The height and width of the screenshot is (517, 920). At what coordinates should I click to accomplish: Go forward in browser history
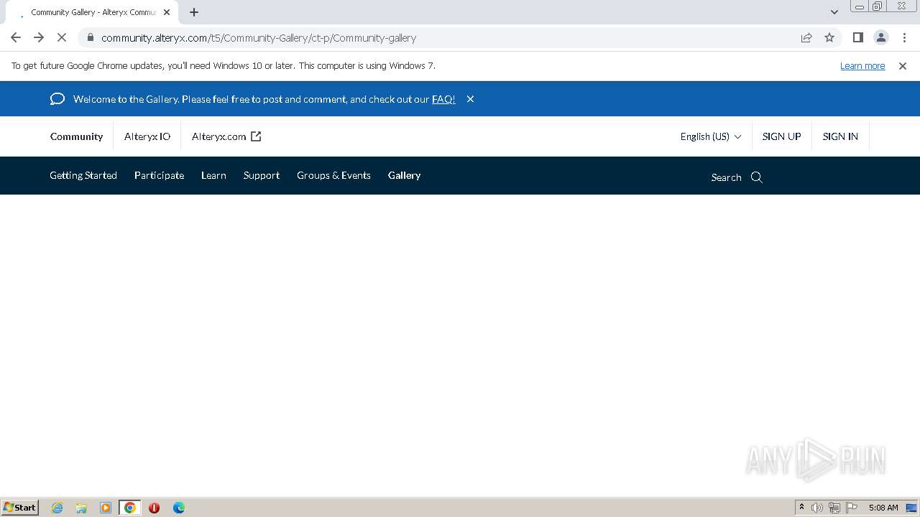(x=39, y=37)
